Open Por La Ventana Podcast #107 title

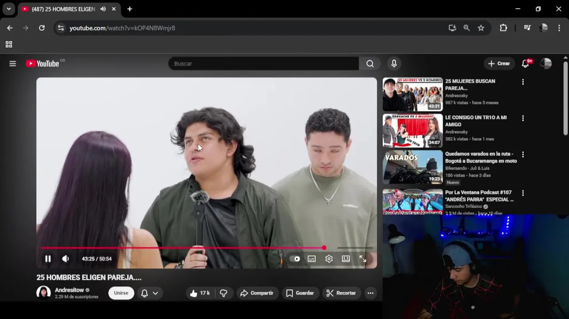[x=479, y=196]
